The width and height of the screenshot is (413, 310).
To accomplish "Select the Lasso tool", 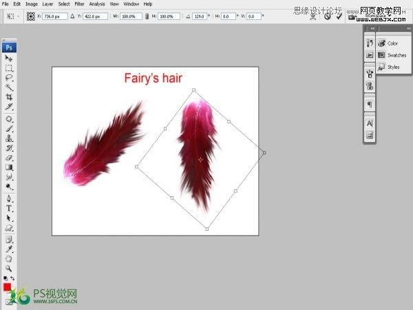I will (10, 78).
